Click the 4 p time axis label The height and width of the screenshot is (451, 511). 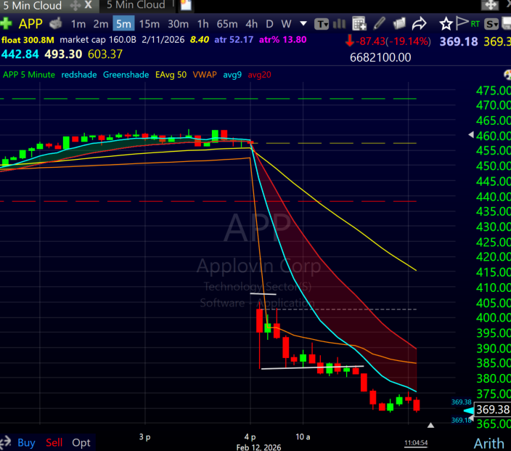pyautogui.click(x=250, y=436)
